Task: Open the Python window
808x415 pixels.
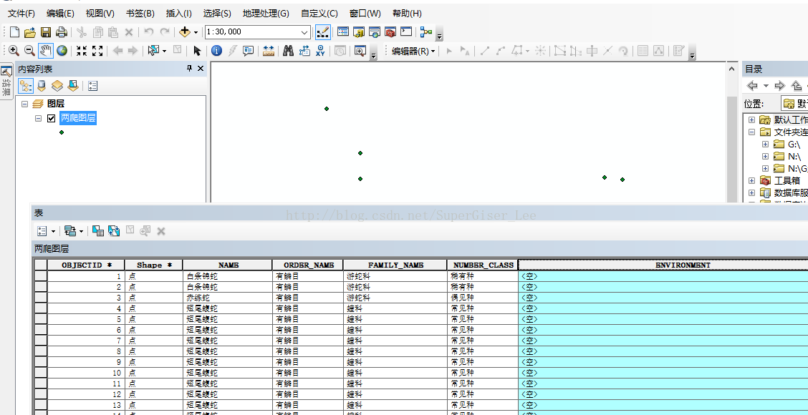Action: [407, 32]
